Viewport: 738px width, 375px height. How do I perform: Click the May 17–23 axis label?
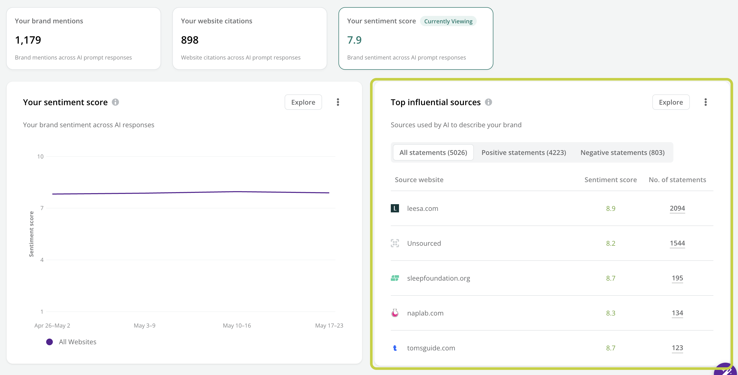click(x=329, y=325)
